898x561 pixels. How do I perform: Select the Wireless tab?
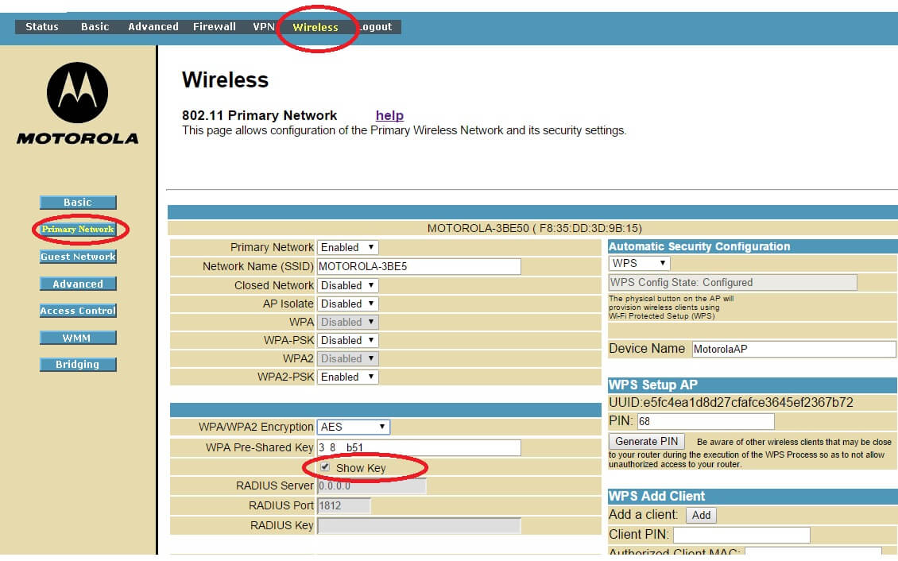(x=315, y=28)
